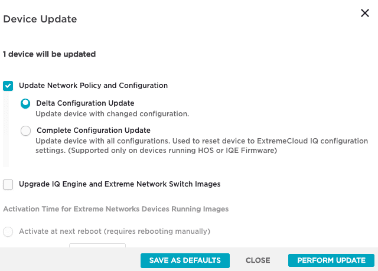378x271 pixels.
Task: Choose the Complete Configuration Update radio button
Action: [x=26, y=130]
